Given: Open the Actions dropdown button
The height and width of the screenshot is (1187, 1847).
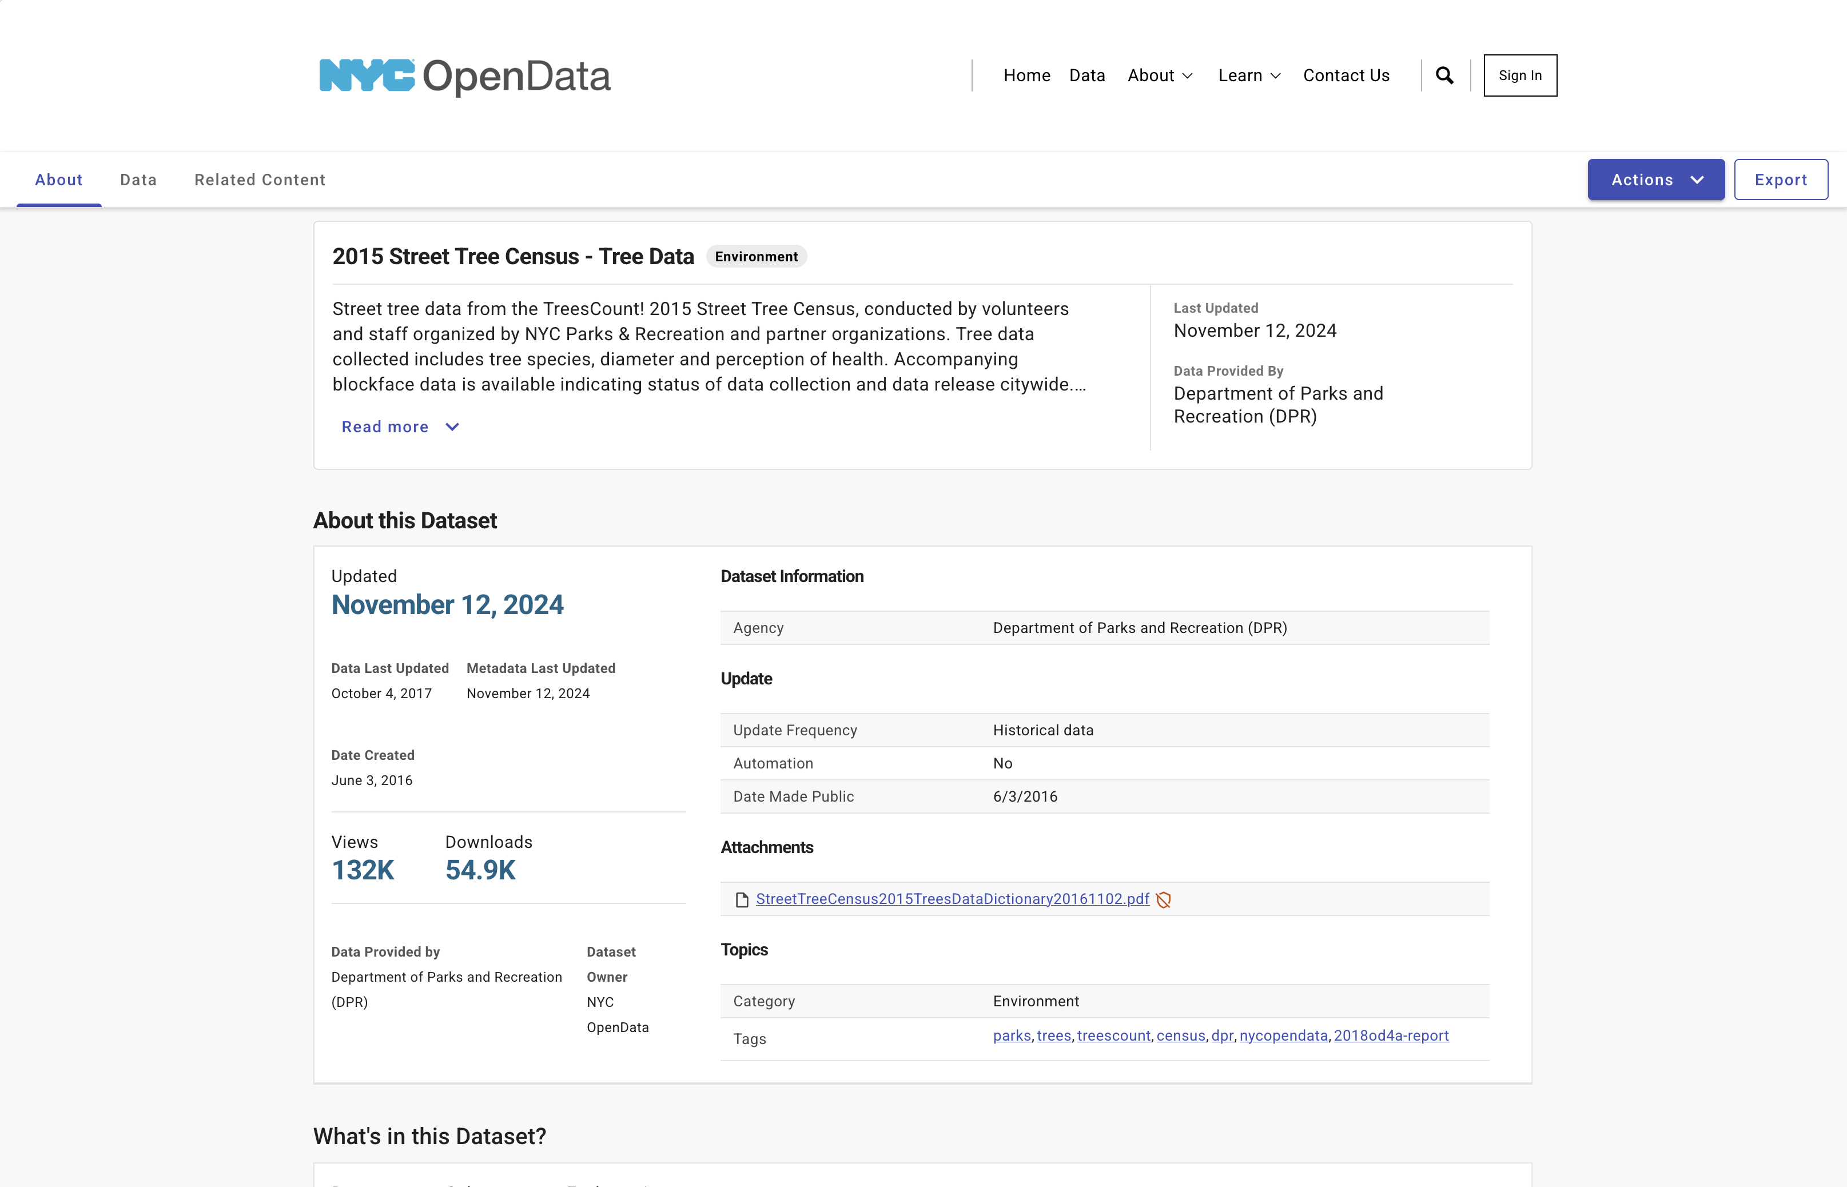Looking at the screenshot, I should pyautogui.click(x=1656, y=180).
